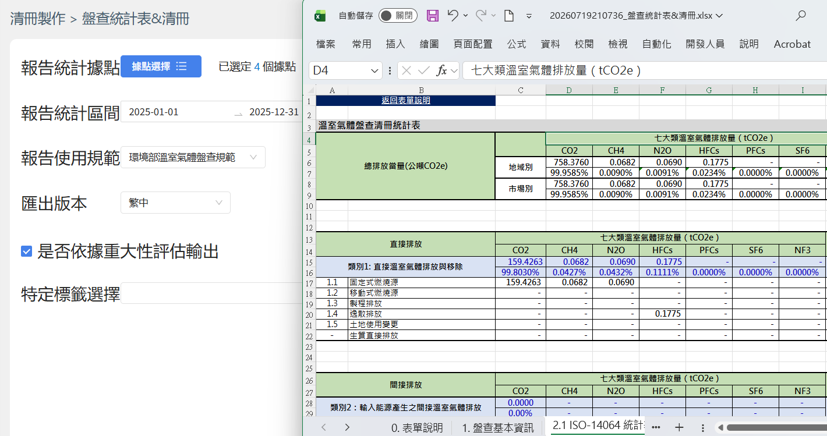
Task: Open the 開發人員 ribbon tab
Action: [x=705, y=44]
